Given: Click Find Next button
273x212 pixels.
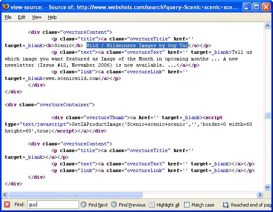Looking at the screenshot, I should (x=94, y=205).
